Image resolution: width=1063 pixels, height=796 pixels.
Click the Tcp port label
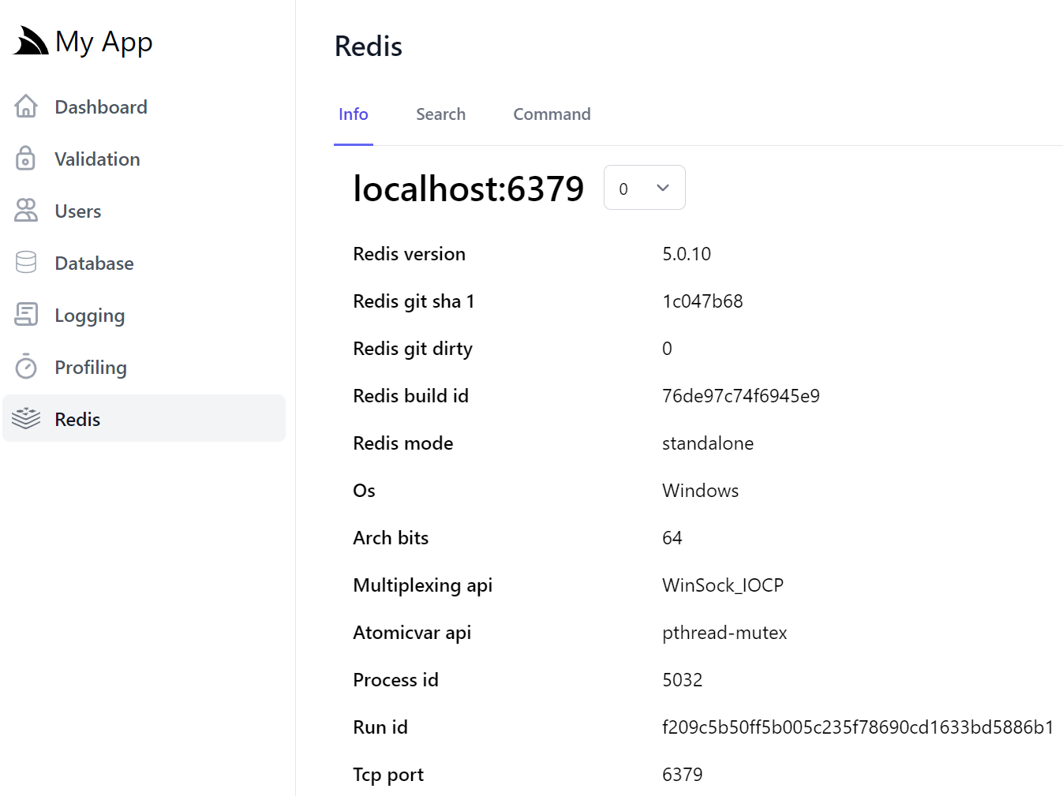point(388,775)
